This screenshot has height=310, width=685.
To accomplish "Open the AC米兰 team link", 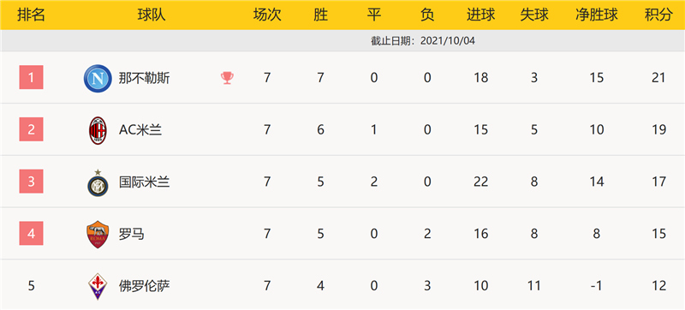I will tap(140, 130).
